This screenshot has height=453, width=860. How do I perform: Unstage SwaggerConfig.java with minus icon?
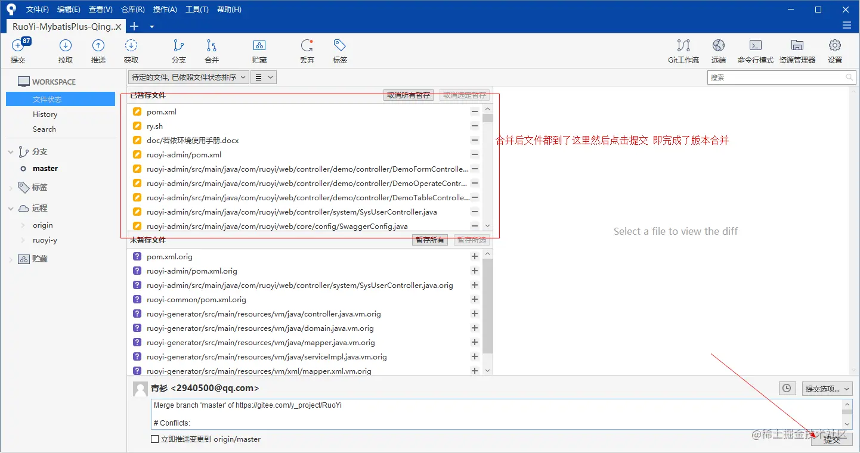pyautogui.click(x=475, y=226)
